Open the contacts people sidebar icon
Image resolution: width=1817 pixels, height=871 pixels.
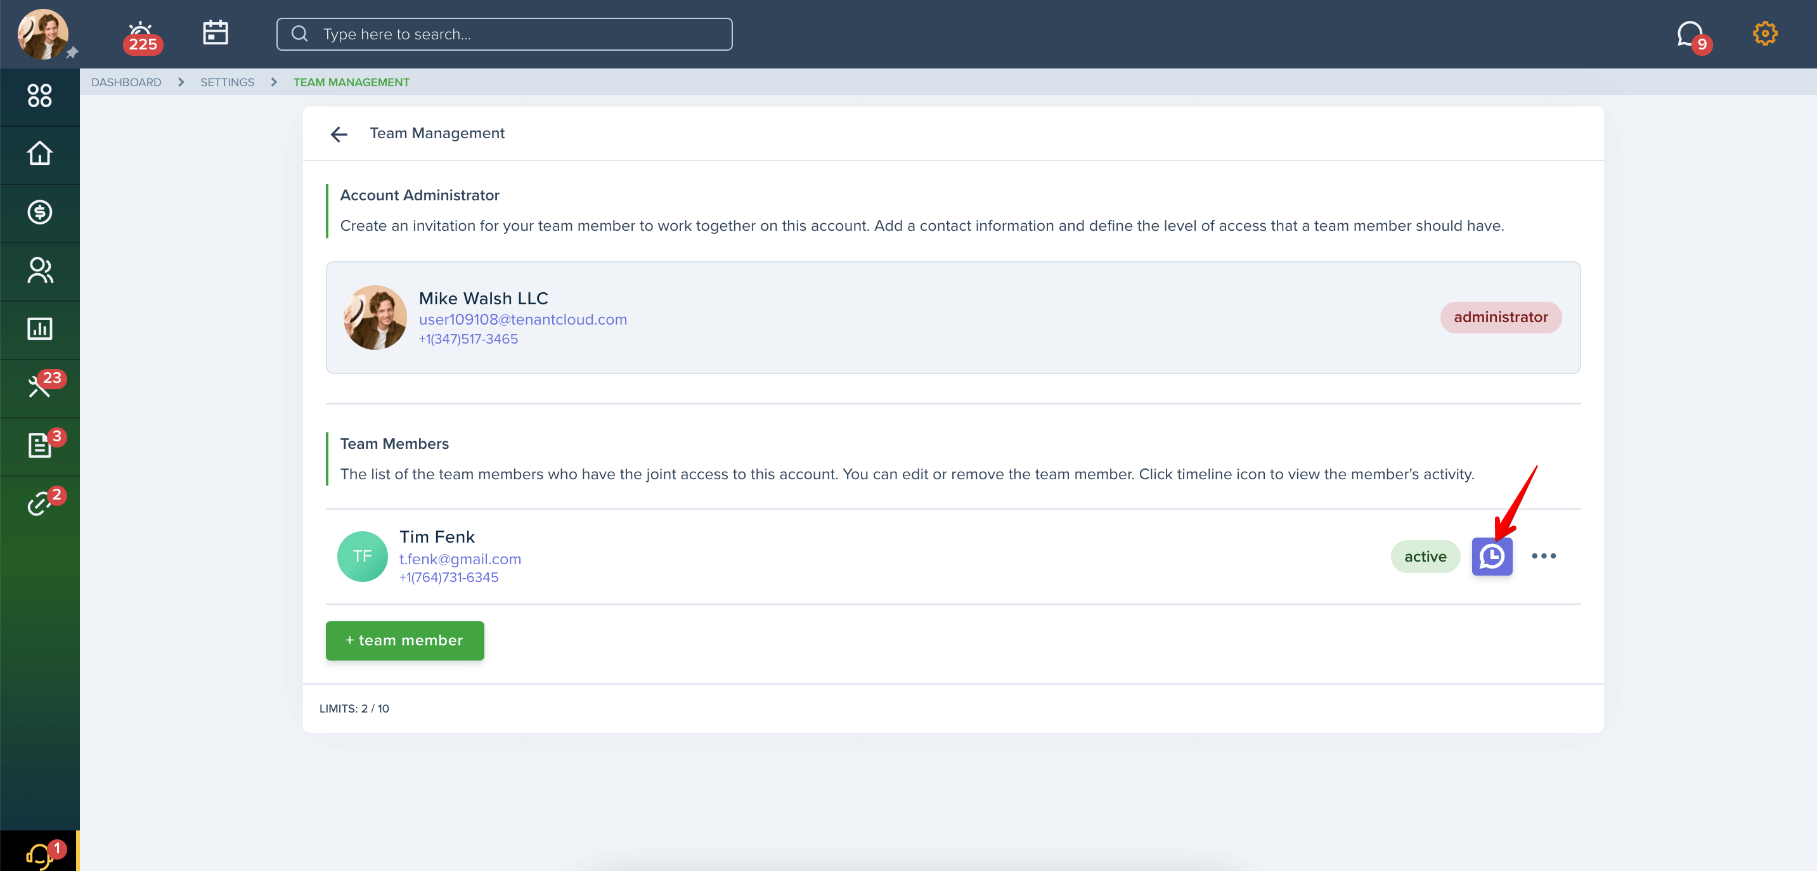[39, 270]
